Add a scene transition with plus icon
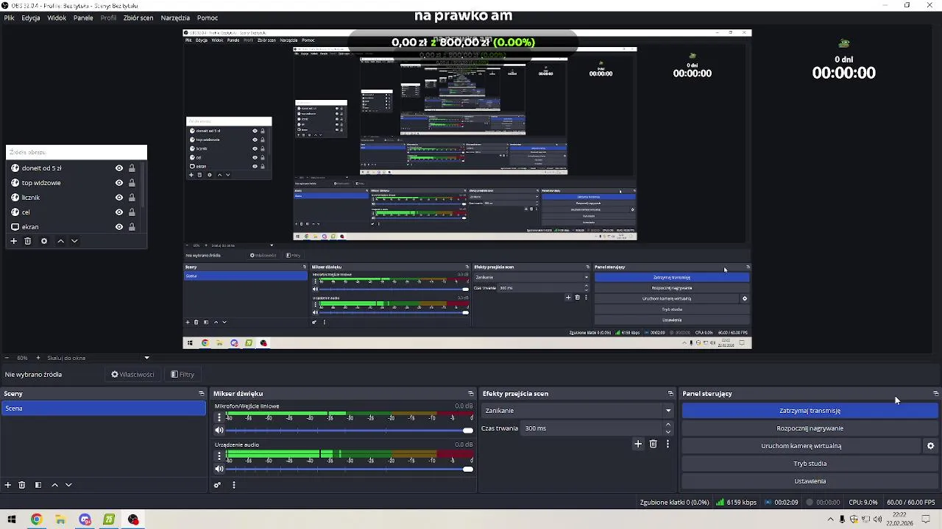 point(638,444)
